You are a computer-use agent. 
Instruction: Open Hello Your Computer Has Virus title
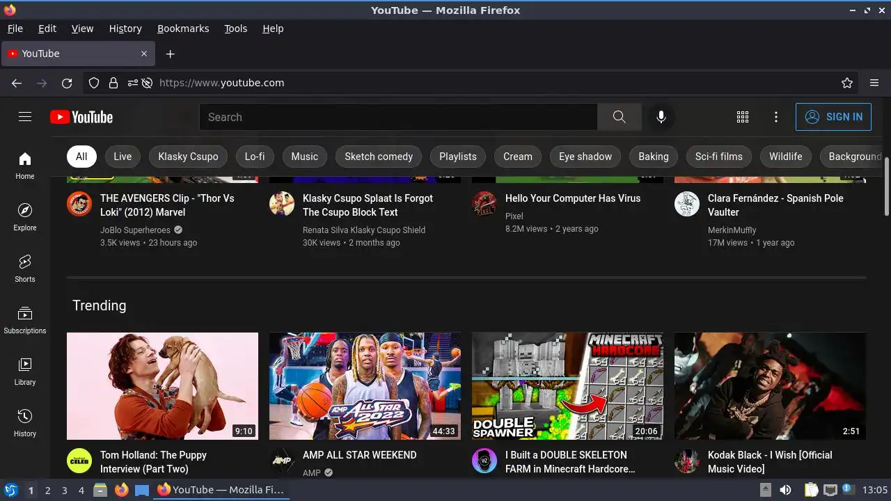[573, 198]
